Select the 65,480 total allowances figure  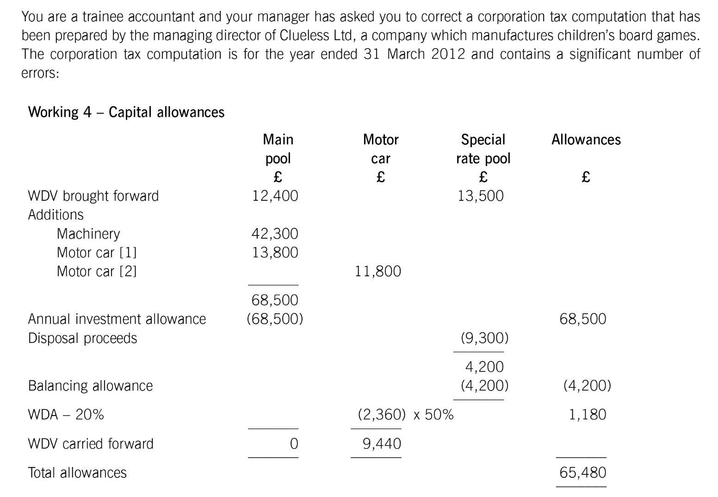tap(582, 472)
